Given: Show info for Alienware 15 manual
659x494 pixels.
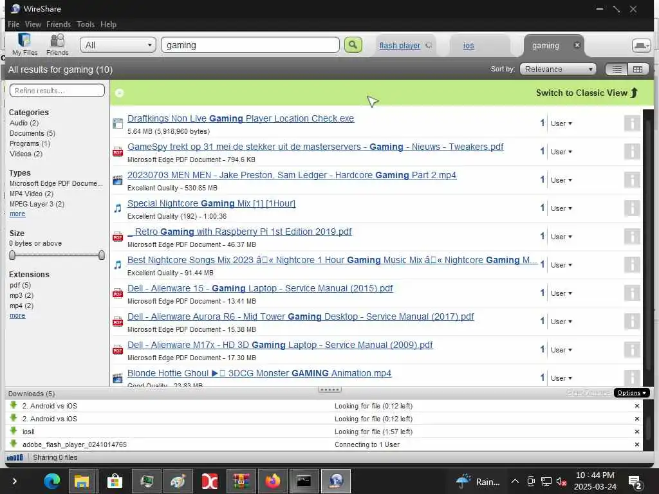Looking at the screenshot, I should [x=632, y=293].
